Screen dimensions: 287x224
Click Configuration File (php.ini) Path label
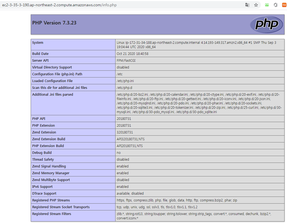tap(57, 74)
